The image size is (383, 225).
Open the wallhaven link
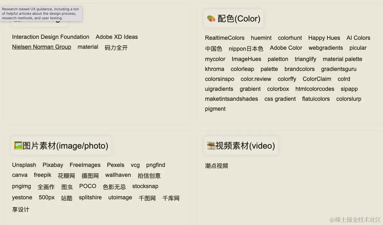click(118, 175)
